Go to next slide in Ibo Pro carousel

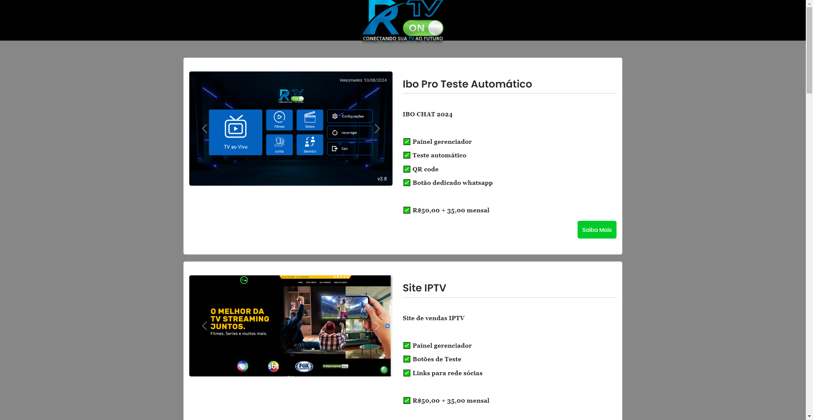(x=377, y=129)
